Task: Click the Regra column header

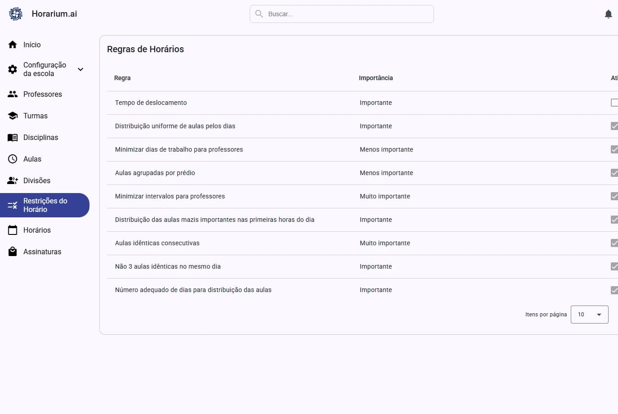Action: point(122,78)
